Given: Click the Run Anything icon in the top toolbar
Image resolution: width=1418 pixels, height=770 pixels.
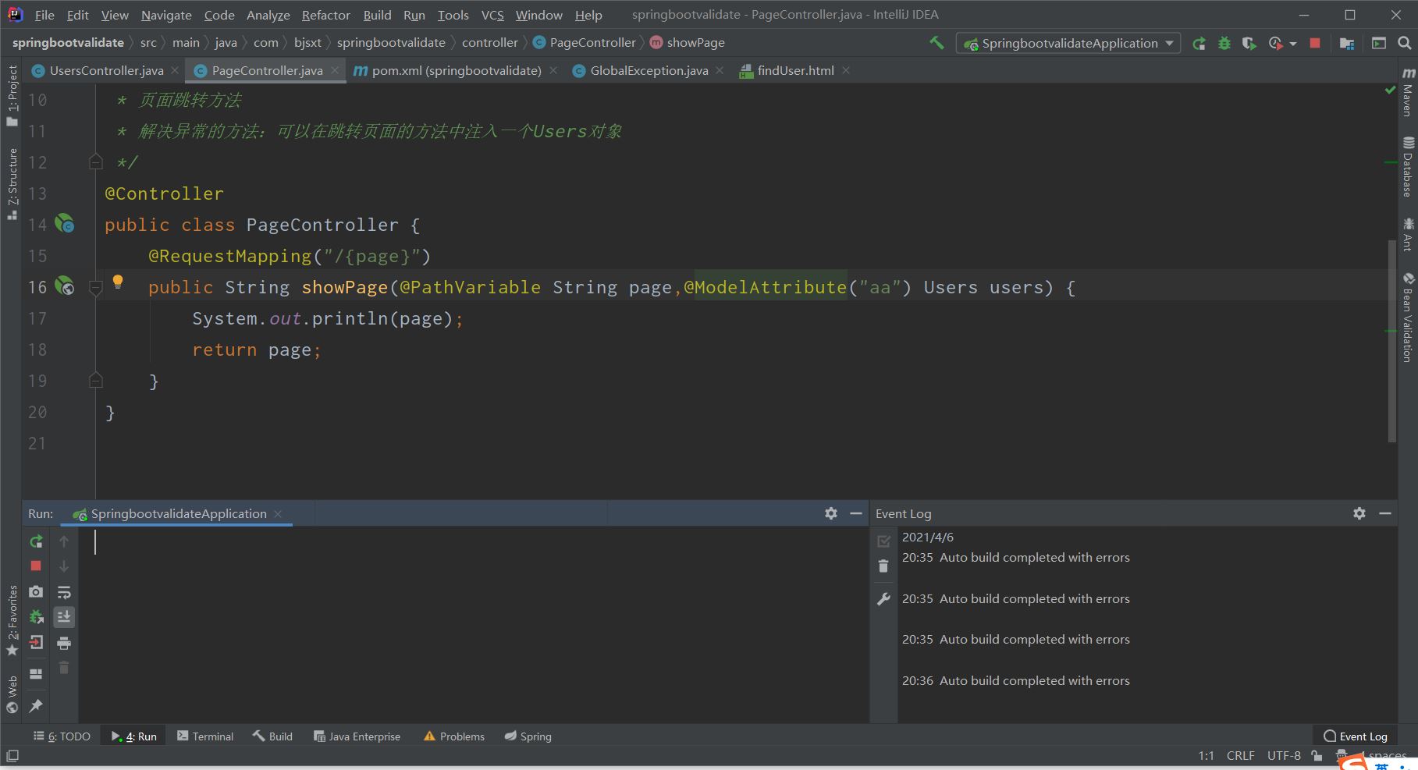Looking at the screenshot, I should point(1379,43).
